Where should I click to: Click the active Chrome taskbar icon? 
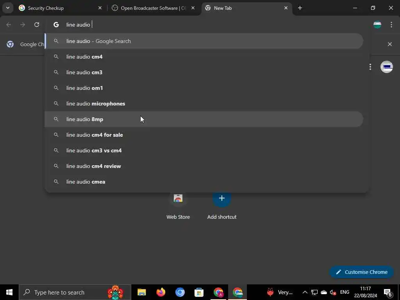coord(237,292)
